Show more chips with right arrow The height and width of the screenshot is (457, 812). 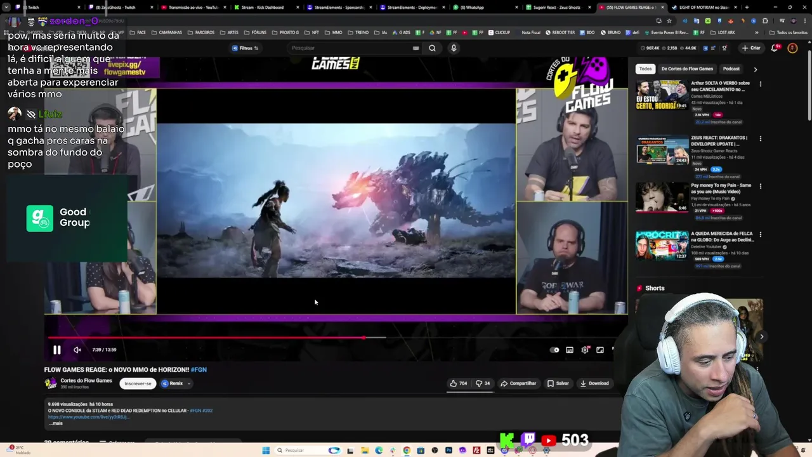(755, 69)
